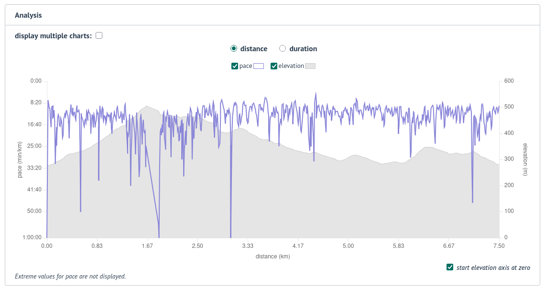The image size is (545, 290).
Task: Click the elevation peak around 1.7 km
Action: (x=146, y=106)
